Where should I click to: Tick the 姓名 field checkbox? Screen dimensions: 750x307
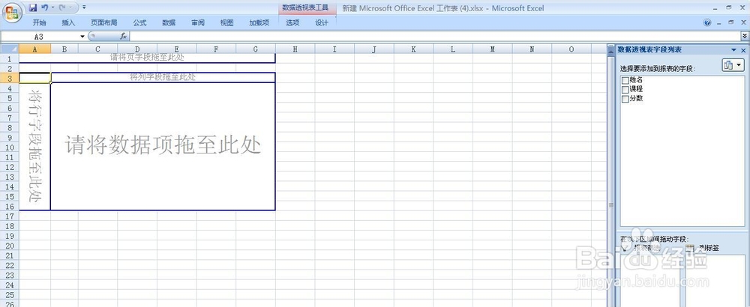(625, 81)
